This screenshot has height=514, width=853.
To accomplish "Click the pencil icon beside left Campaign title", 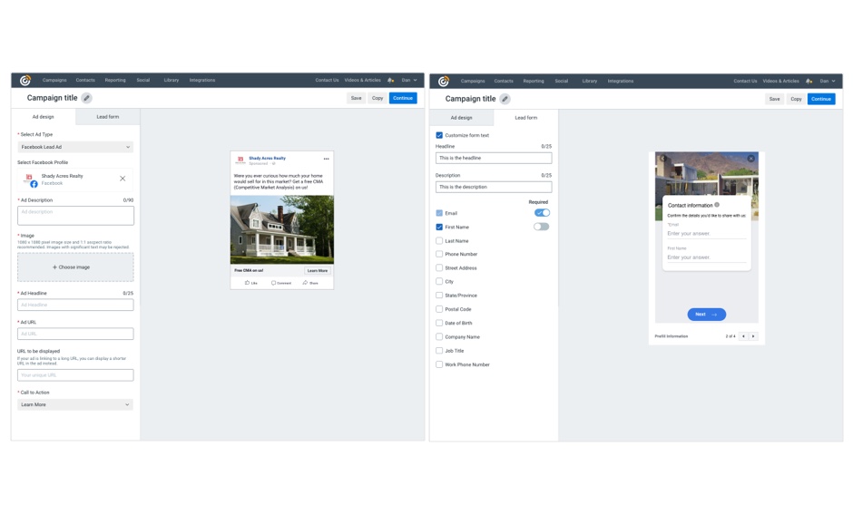I will (x=86, y=98).
